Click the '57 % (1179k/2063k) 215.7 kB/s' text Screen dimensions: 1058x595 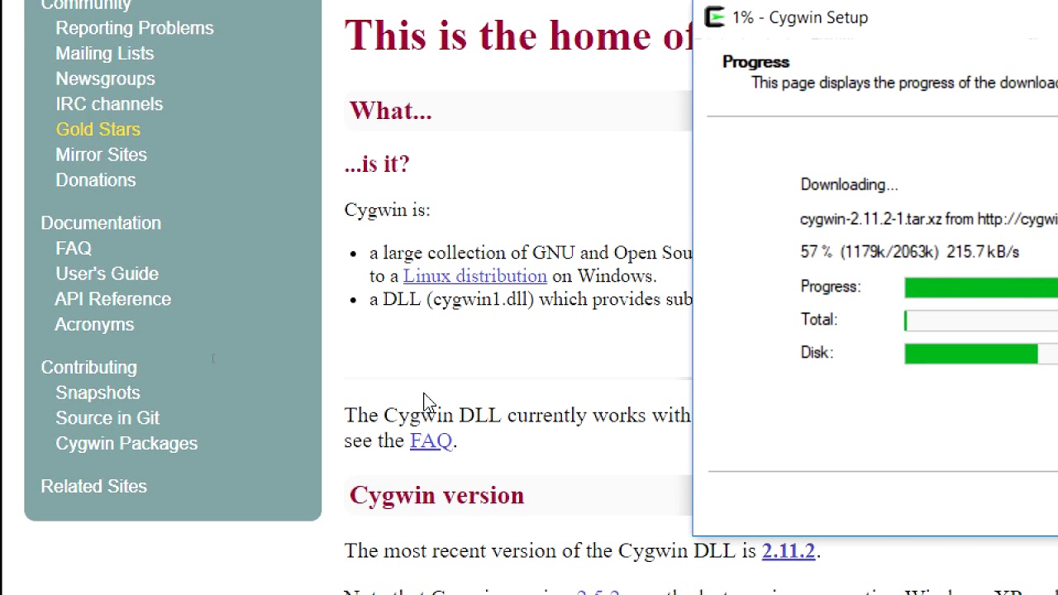click(909, 252)
